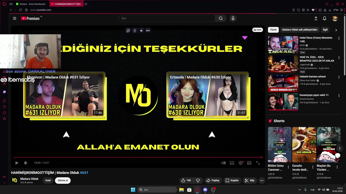The width and height of the screenshot is (346, 194).
Task: Click the Abone ol subscribe button
Action: [63, 181]
